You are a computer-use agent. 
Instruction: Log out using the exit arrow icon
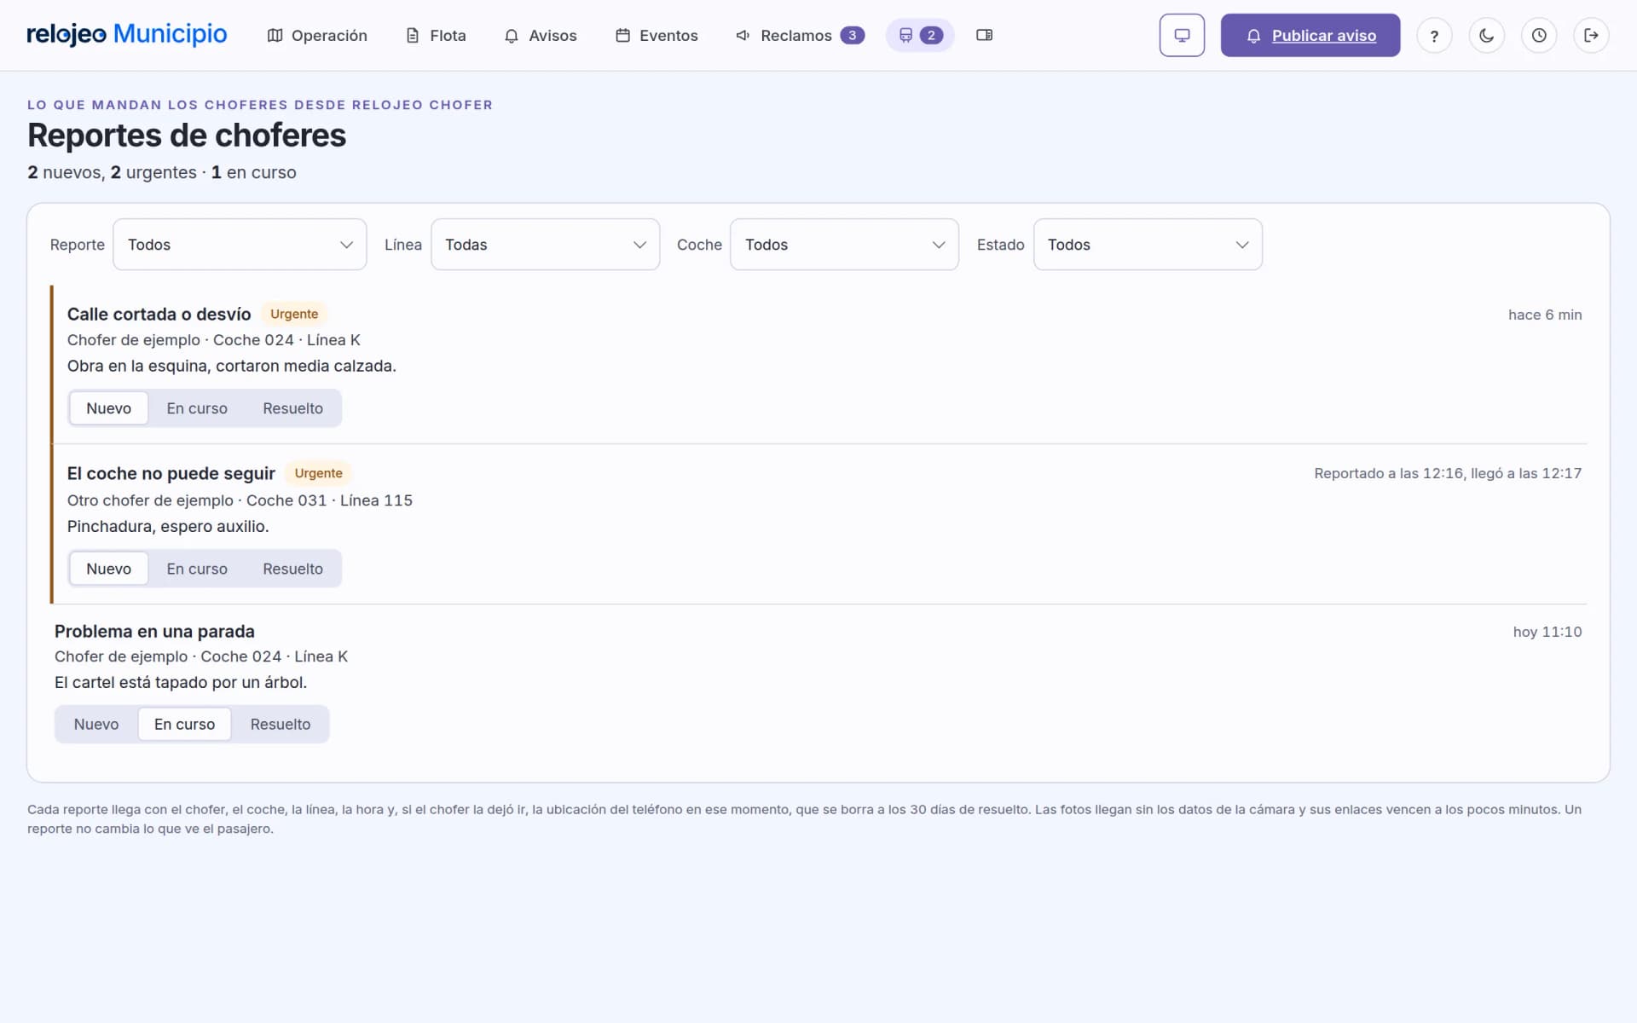click(x=1591, y=35)
